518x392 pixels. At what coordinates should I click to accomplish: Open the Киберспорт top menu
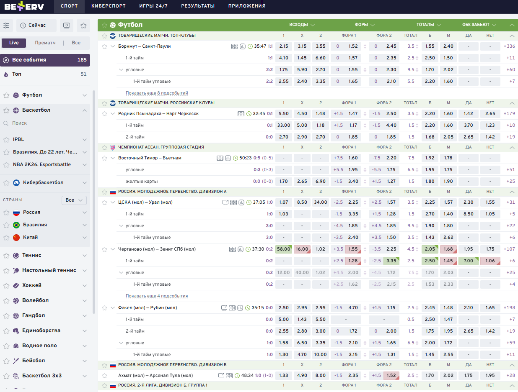(x=104, y=6)
